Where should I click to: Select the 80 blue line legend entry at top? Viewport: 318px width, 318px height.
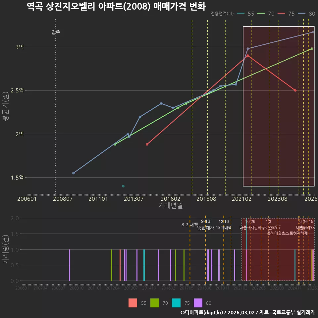(x=306, y=14)
